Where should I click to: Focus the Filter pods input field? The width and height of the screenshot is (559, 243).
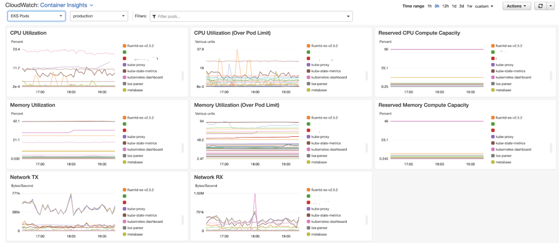251,17
